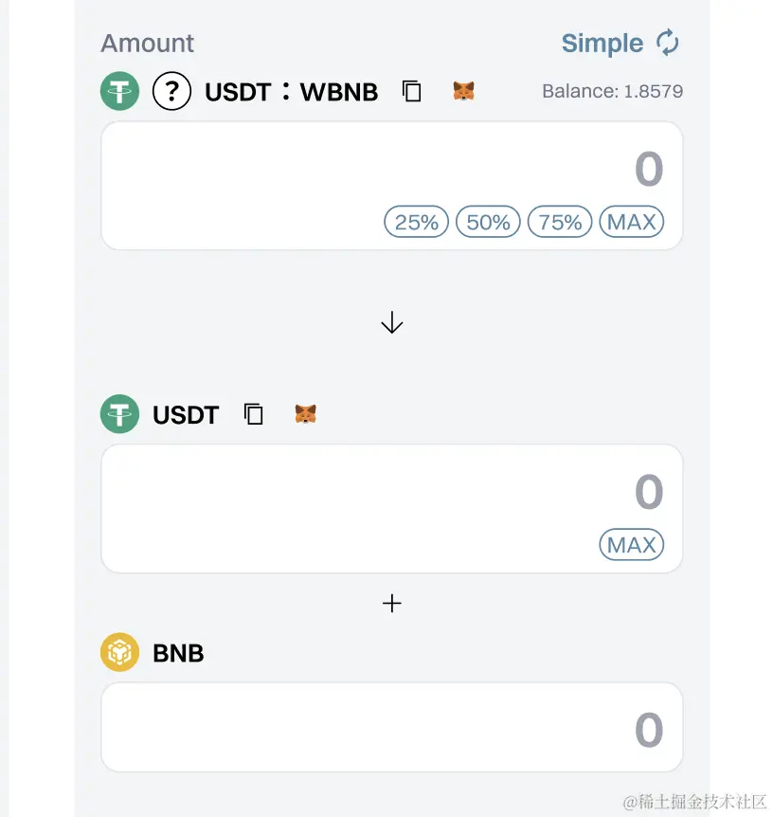Select 75% of LP balance

pyautogui.click(x=560, y=222)
